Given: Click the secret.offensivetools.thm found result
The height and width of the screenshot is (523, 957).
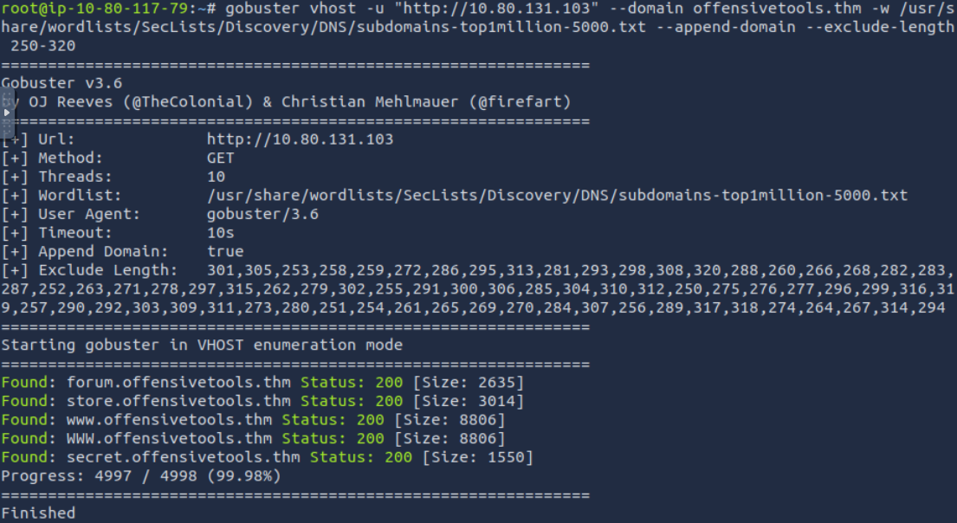Looking at the screenshot, I should [183, 457].
